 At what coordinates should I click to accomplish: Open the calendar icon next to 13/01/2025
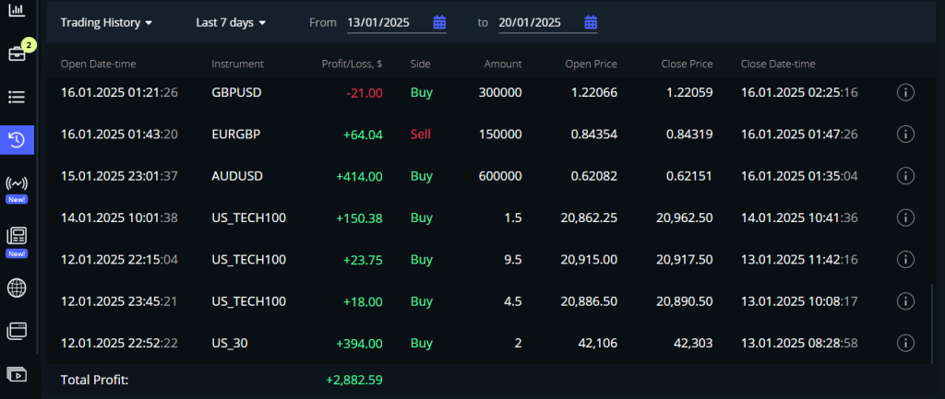click(439, 22)
